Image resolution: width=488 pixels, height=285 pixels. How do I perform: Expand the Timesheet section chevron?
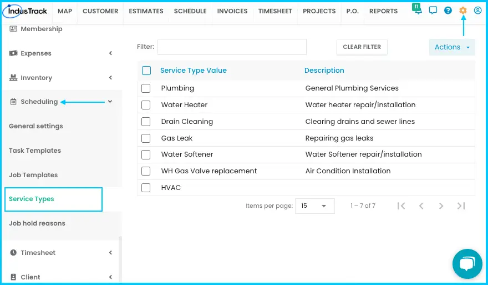[110, 253]
